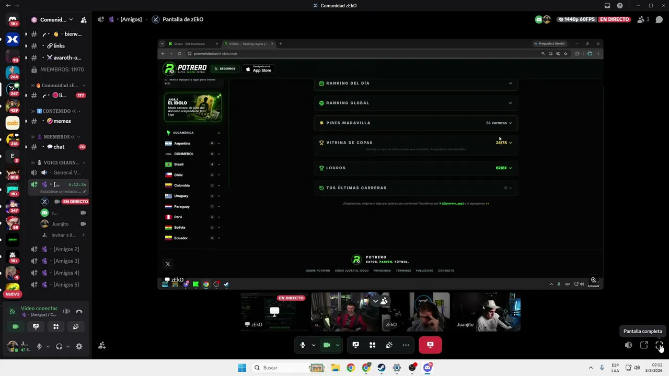Open camera options arrow in call bar
The width and height of the screenshot is (669, 376).
[x=338, y=345]
